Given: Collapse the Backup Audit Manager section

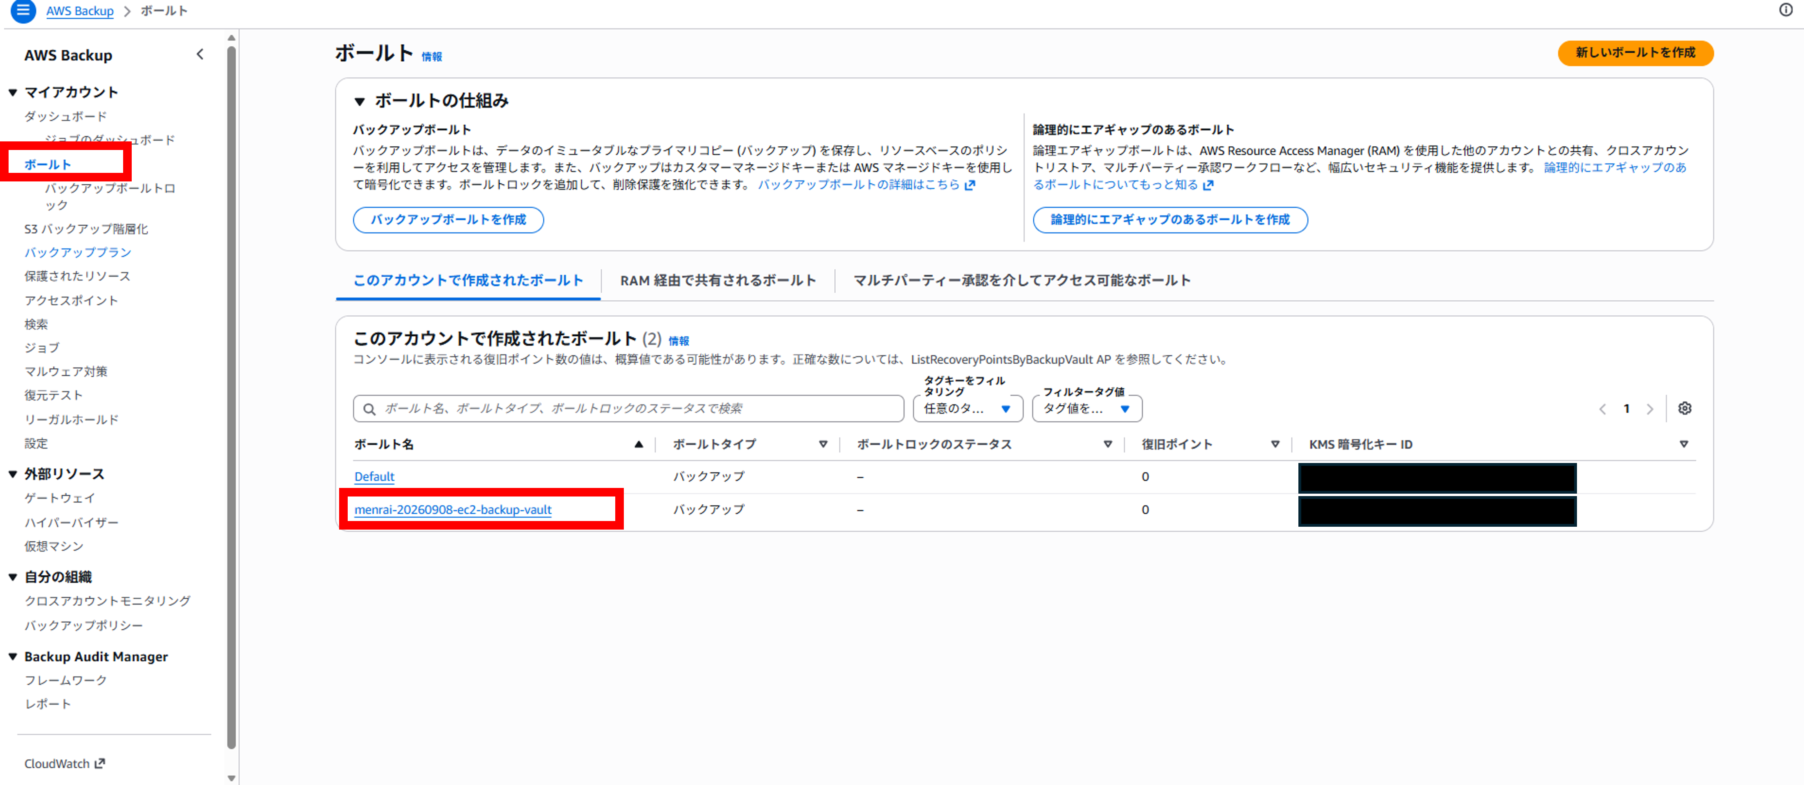Looking at the screenshot, I should [x=13, y=657].
